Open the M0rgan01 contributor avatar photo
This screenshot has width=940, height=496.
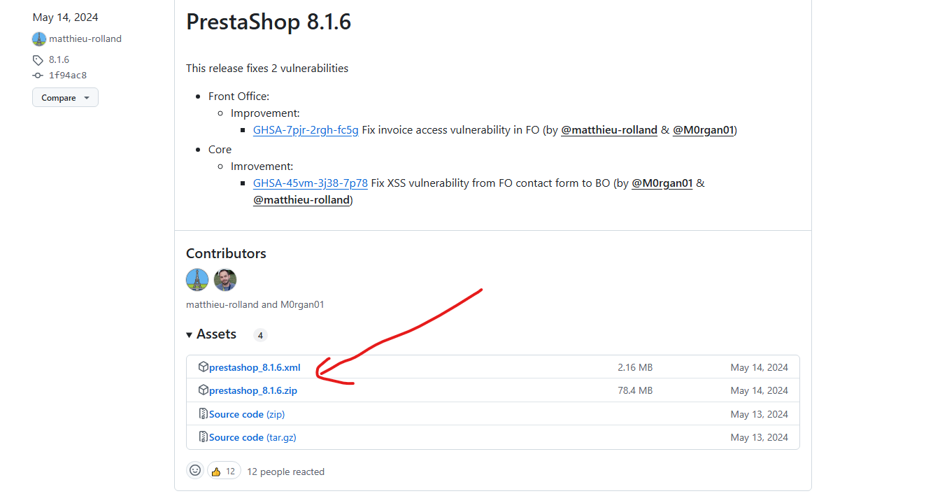225,280
